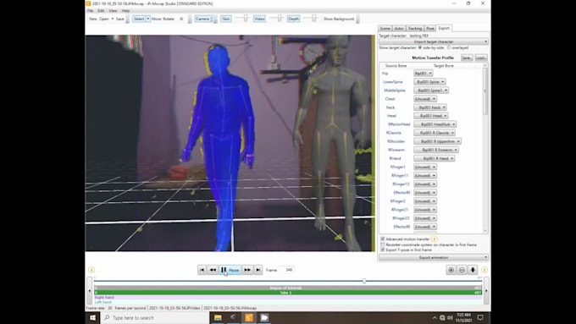Open the RForearm target bone dropdown
The image size is (576, 324).
click(435, 150)
